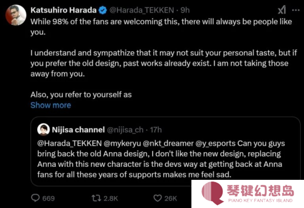Click the @nkt_dreamer mention
The width and height of the screenshot is (304, 208).
168,143
